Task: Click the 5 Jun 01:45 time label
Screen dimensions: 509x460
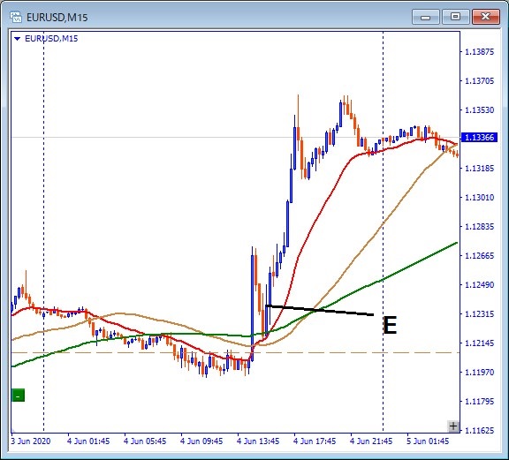Action: pos(428,441)
